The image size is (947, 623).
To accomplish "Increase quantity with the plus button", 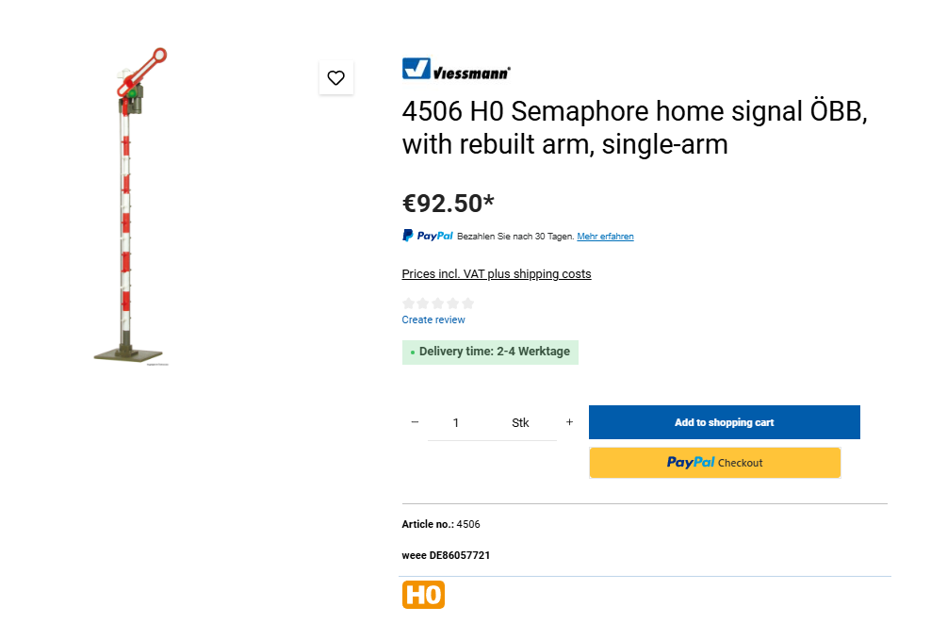I will [x=569, y=422].
